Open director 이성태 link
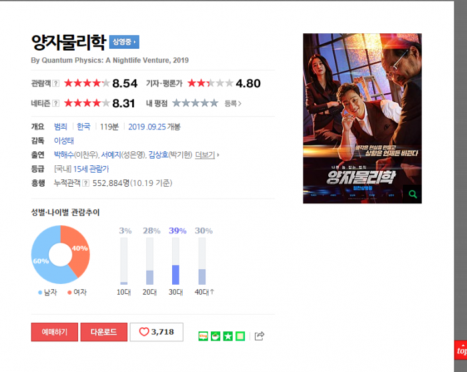467x372 pixels. coord(64,141)
